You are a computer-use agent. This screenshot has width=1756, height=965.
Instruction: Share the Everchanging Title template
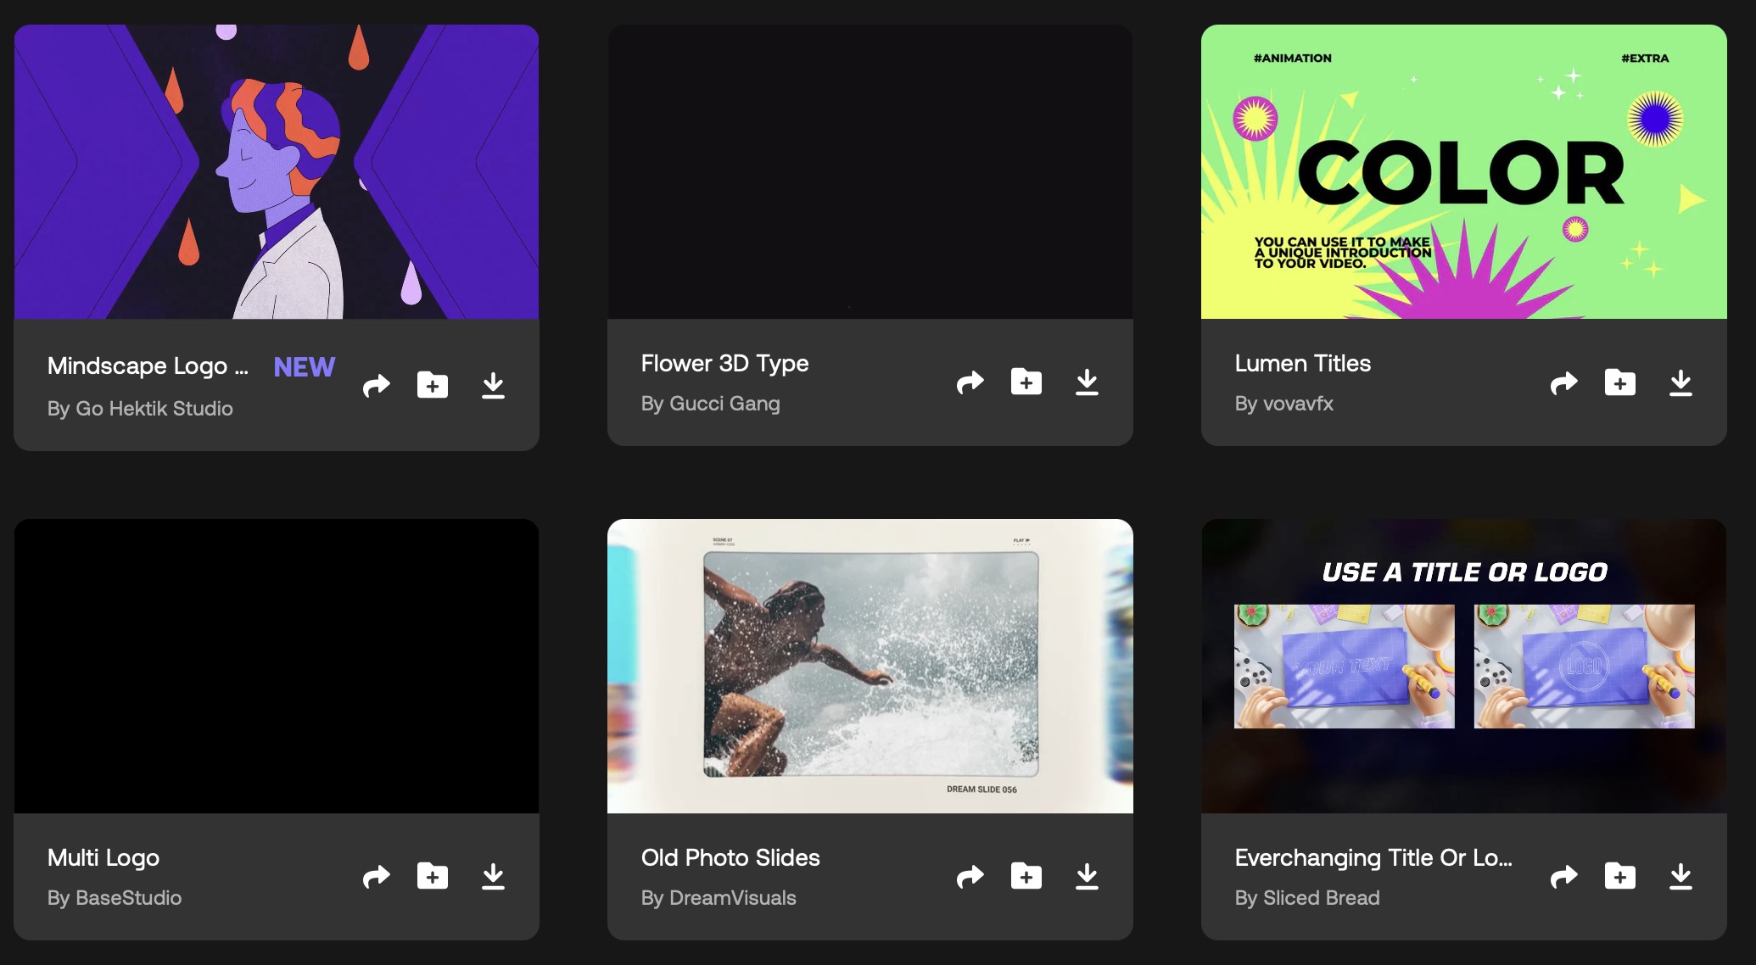1563,877
